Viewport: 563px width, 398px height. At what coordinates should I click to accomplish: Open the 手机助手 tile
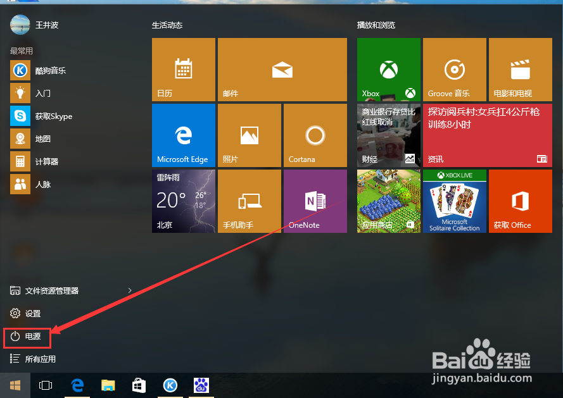(x=250, y=201)
